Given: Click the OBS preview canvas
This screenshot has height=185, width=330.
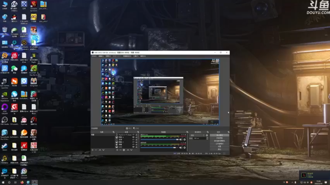Looking at the screenshot, I should pos(160,92).
